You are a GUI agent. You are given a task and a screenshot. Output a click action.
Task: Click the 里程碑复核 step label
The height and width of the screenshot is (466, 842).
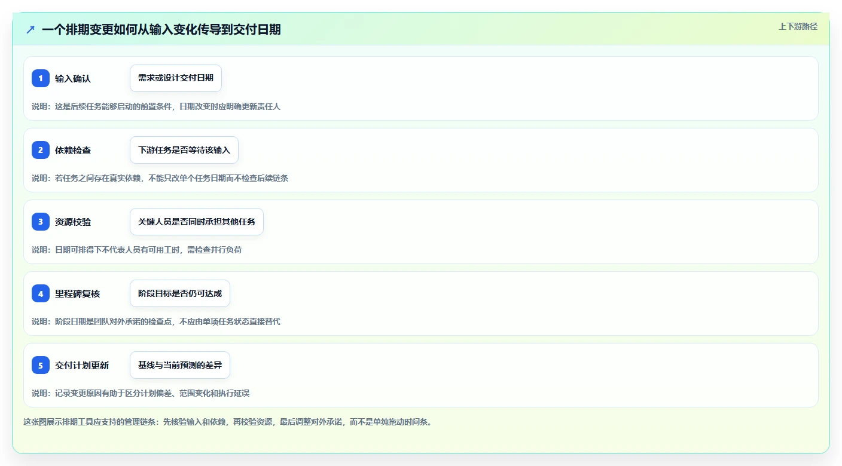pyautogui.click(x=78, y=293)
